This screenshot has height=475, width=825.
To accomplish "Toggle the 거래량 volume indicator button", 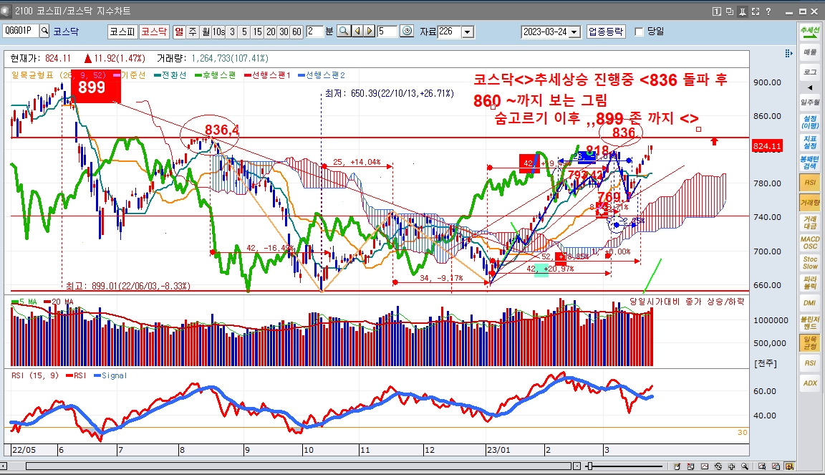I will [x=809, y=203].
